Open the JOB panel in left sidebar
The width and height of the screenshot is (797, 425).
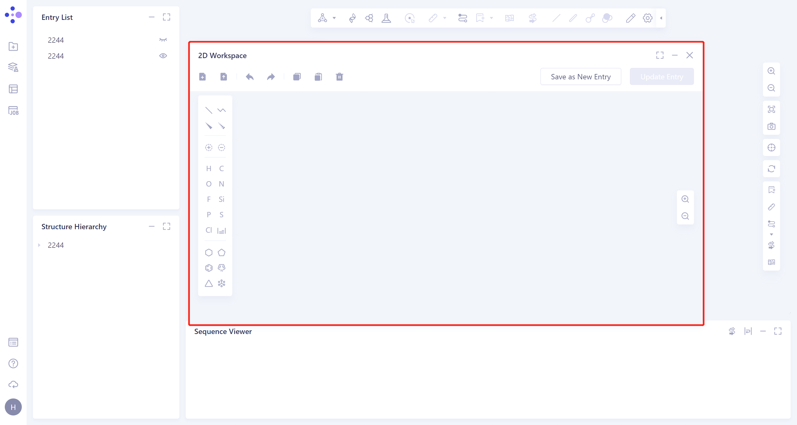click(x=13, y=110)
